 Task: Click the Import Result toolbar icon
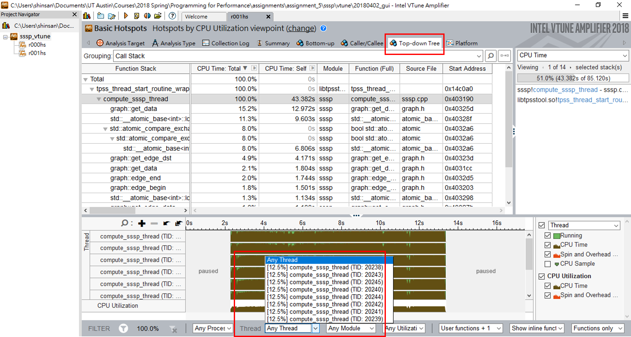[x=137, y=16]
